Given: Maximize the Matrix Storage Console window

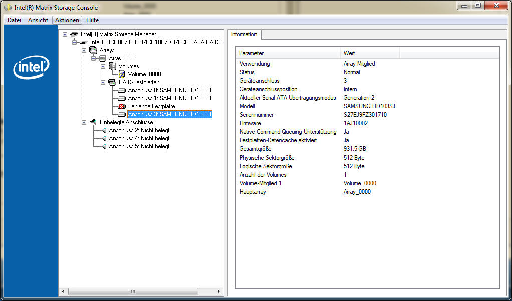Looking at the screenshot, I should click(x=478, y=6).
